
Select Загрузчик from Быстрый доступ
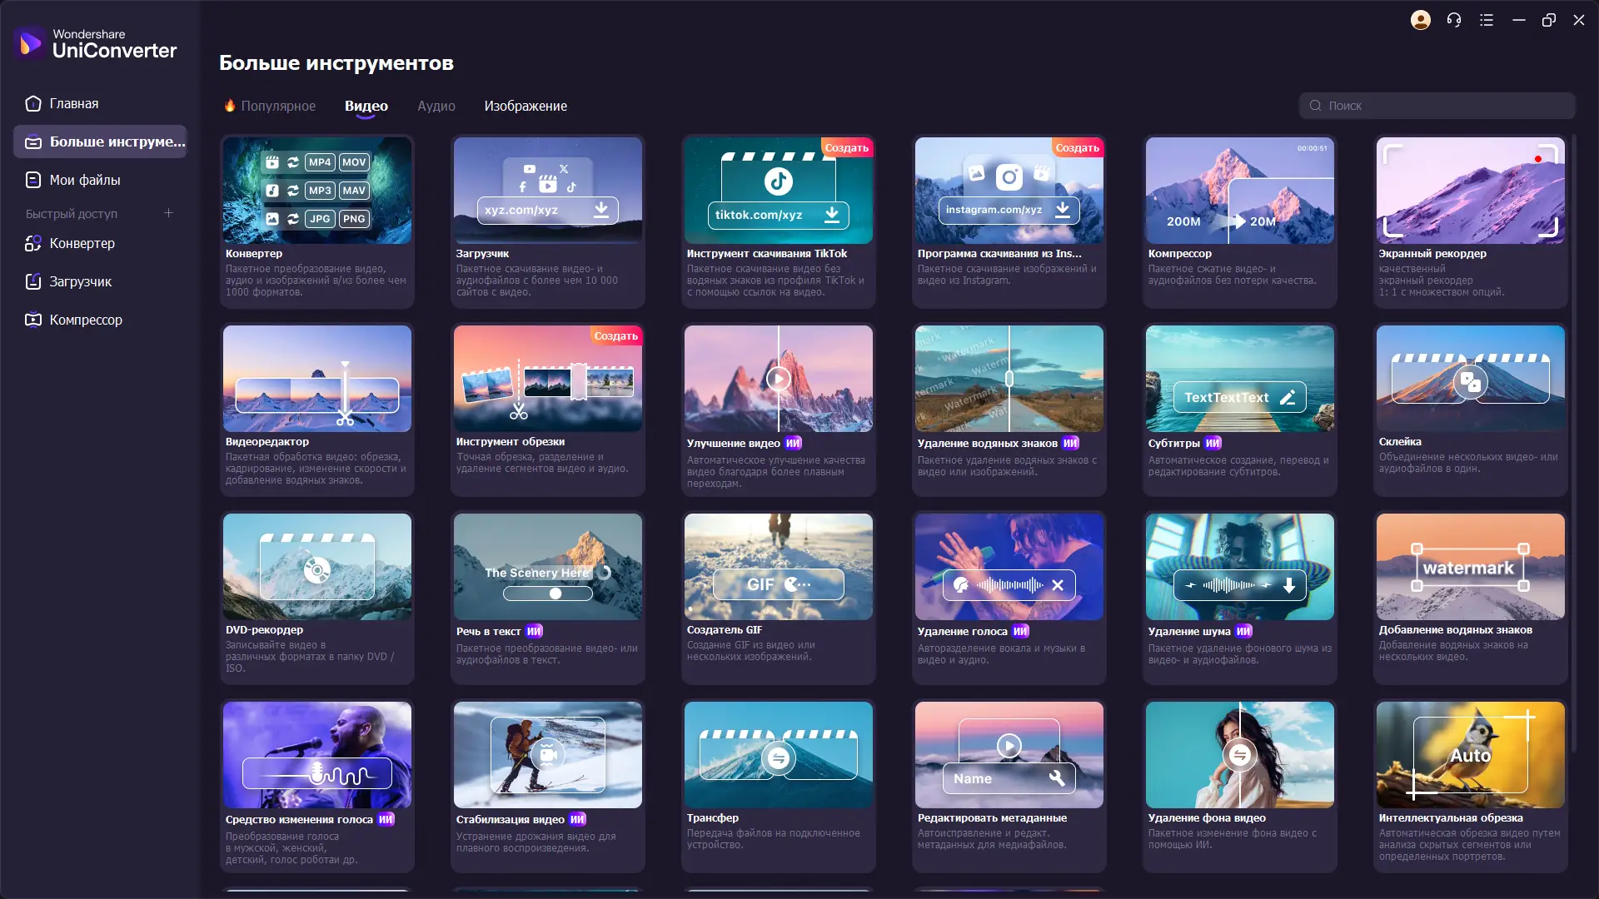(79, 281)
